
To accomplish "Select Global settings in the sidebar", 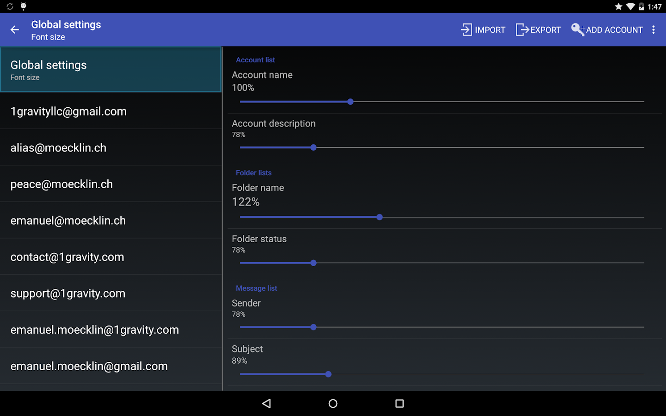I will click(111, 70).
